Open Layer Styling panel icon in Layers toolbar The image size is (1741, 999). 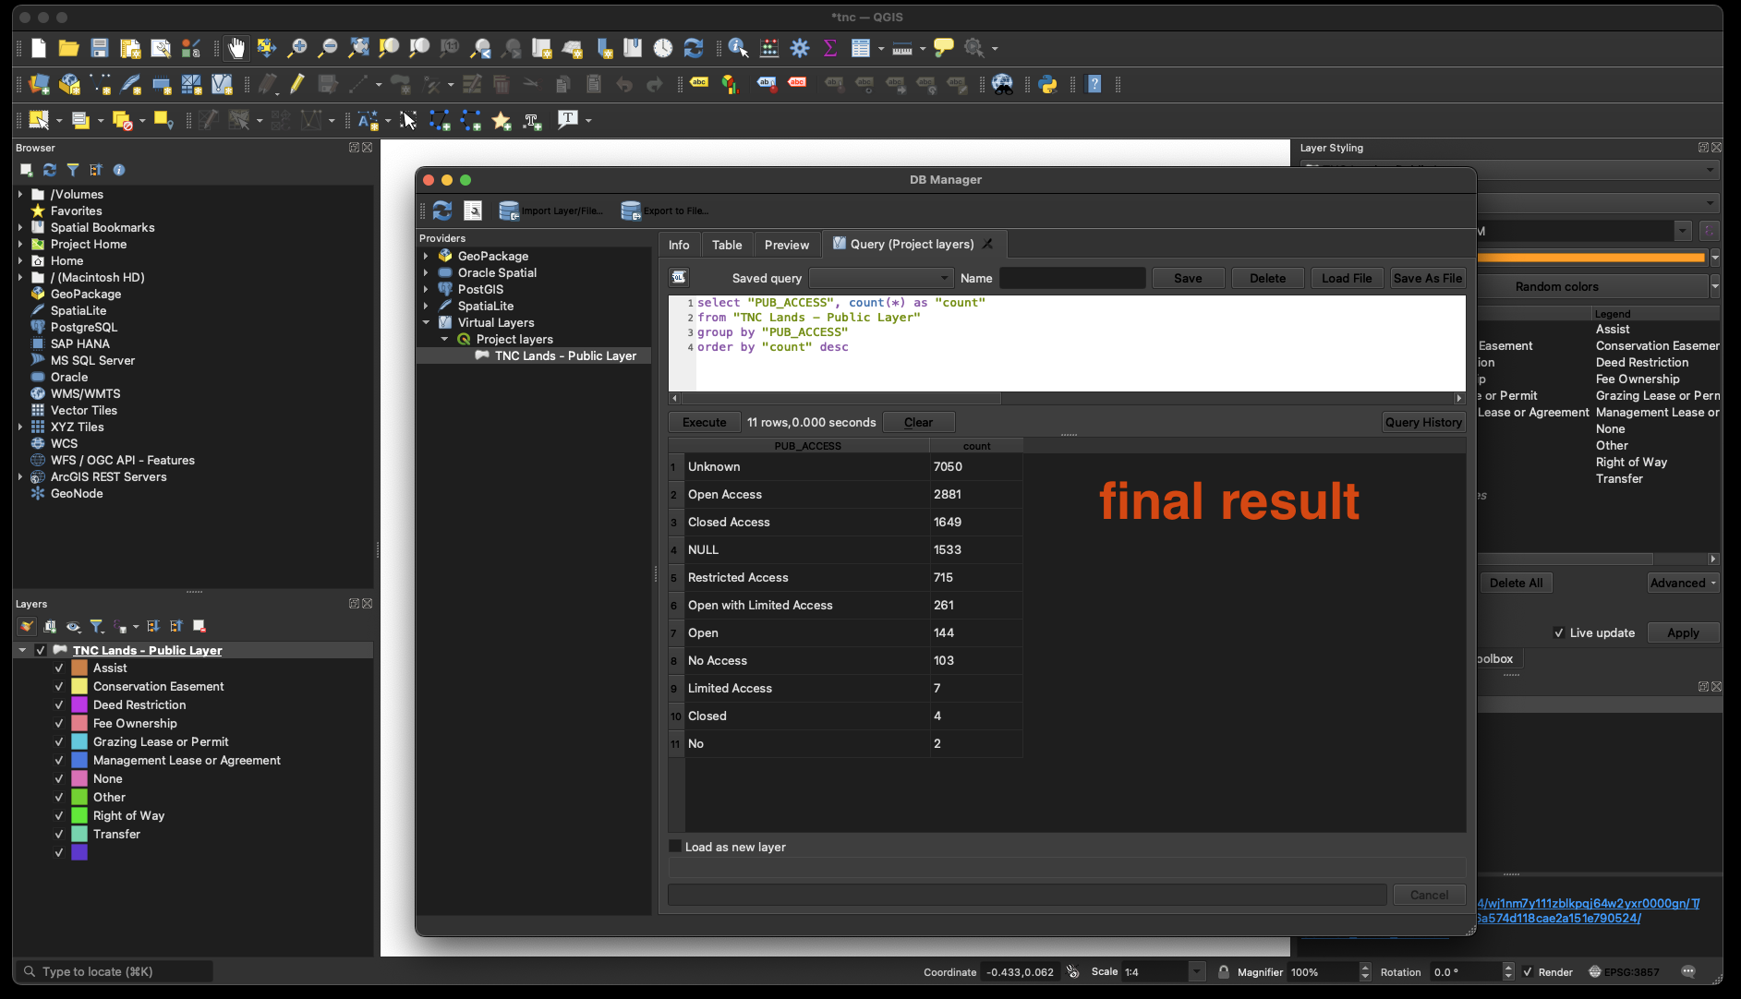[27, 626]
